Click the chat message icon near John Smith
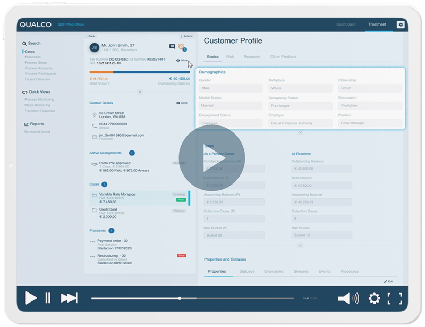The height and width of the screenshot is (327, 425). coord(172,46)
